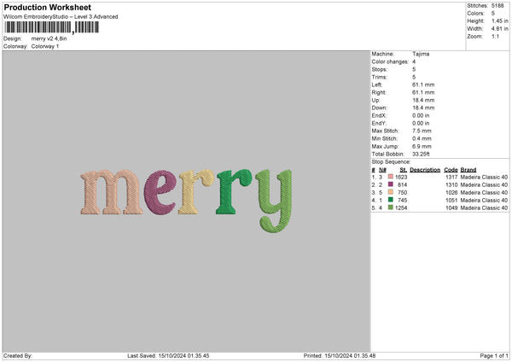Click the 'Down:' measurement label
Screen dimensions: 512x362
pos(380,108)
